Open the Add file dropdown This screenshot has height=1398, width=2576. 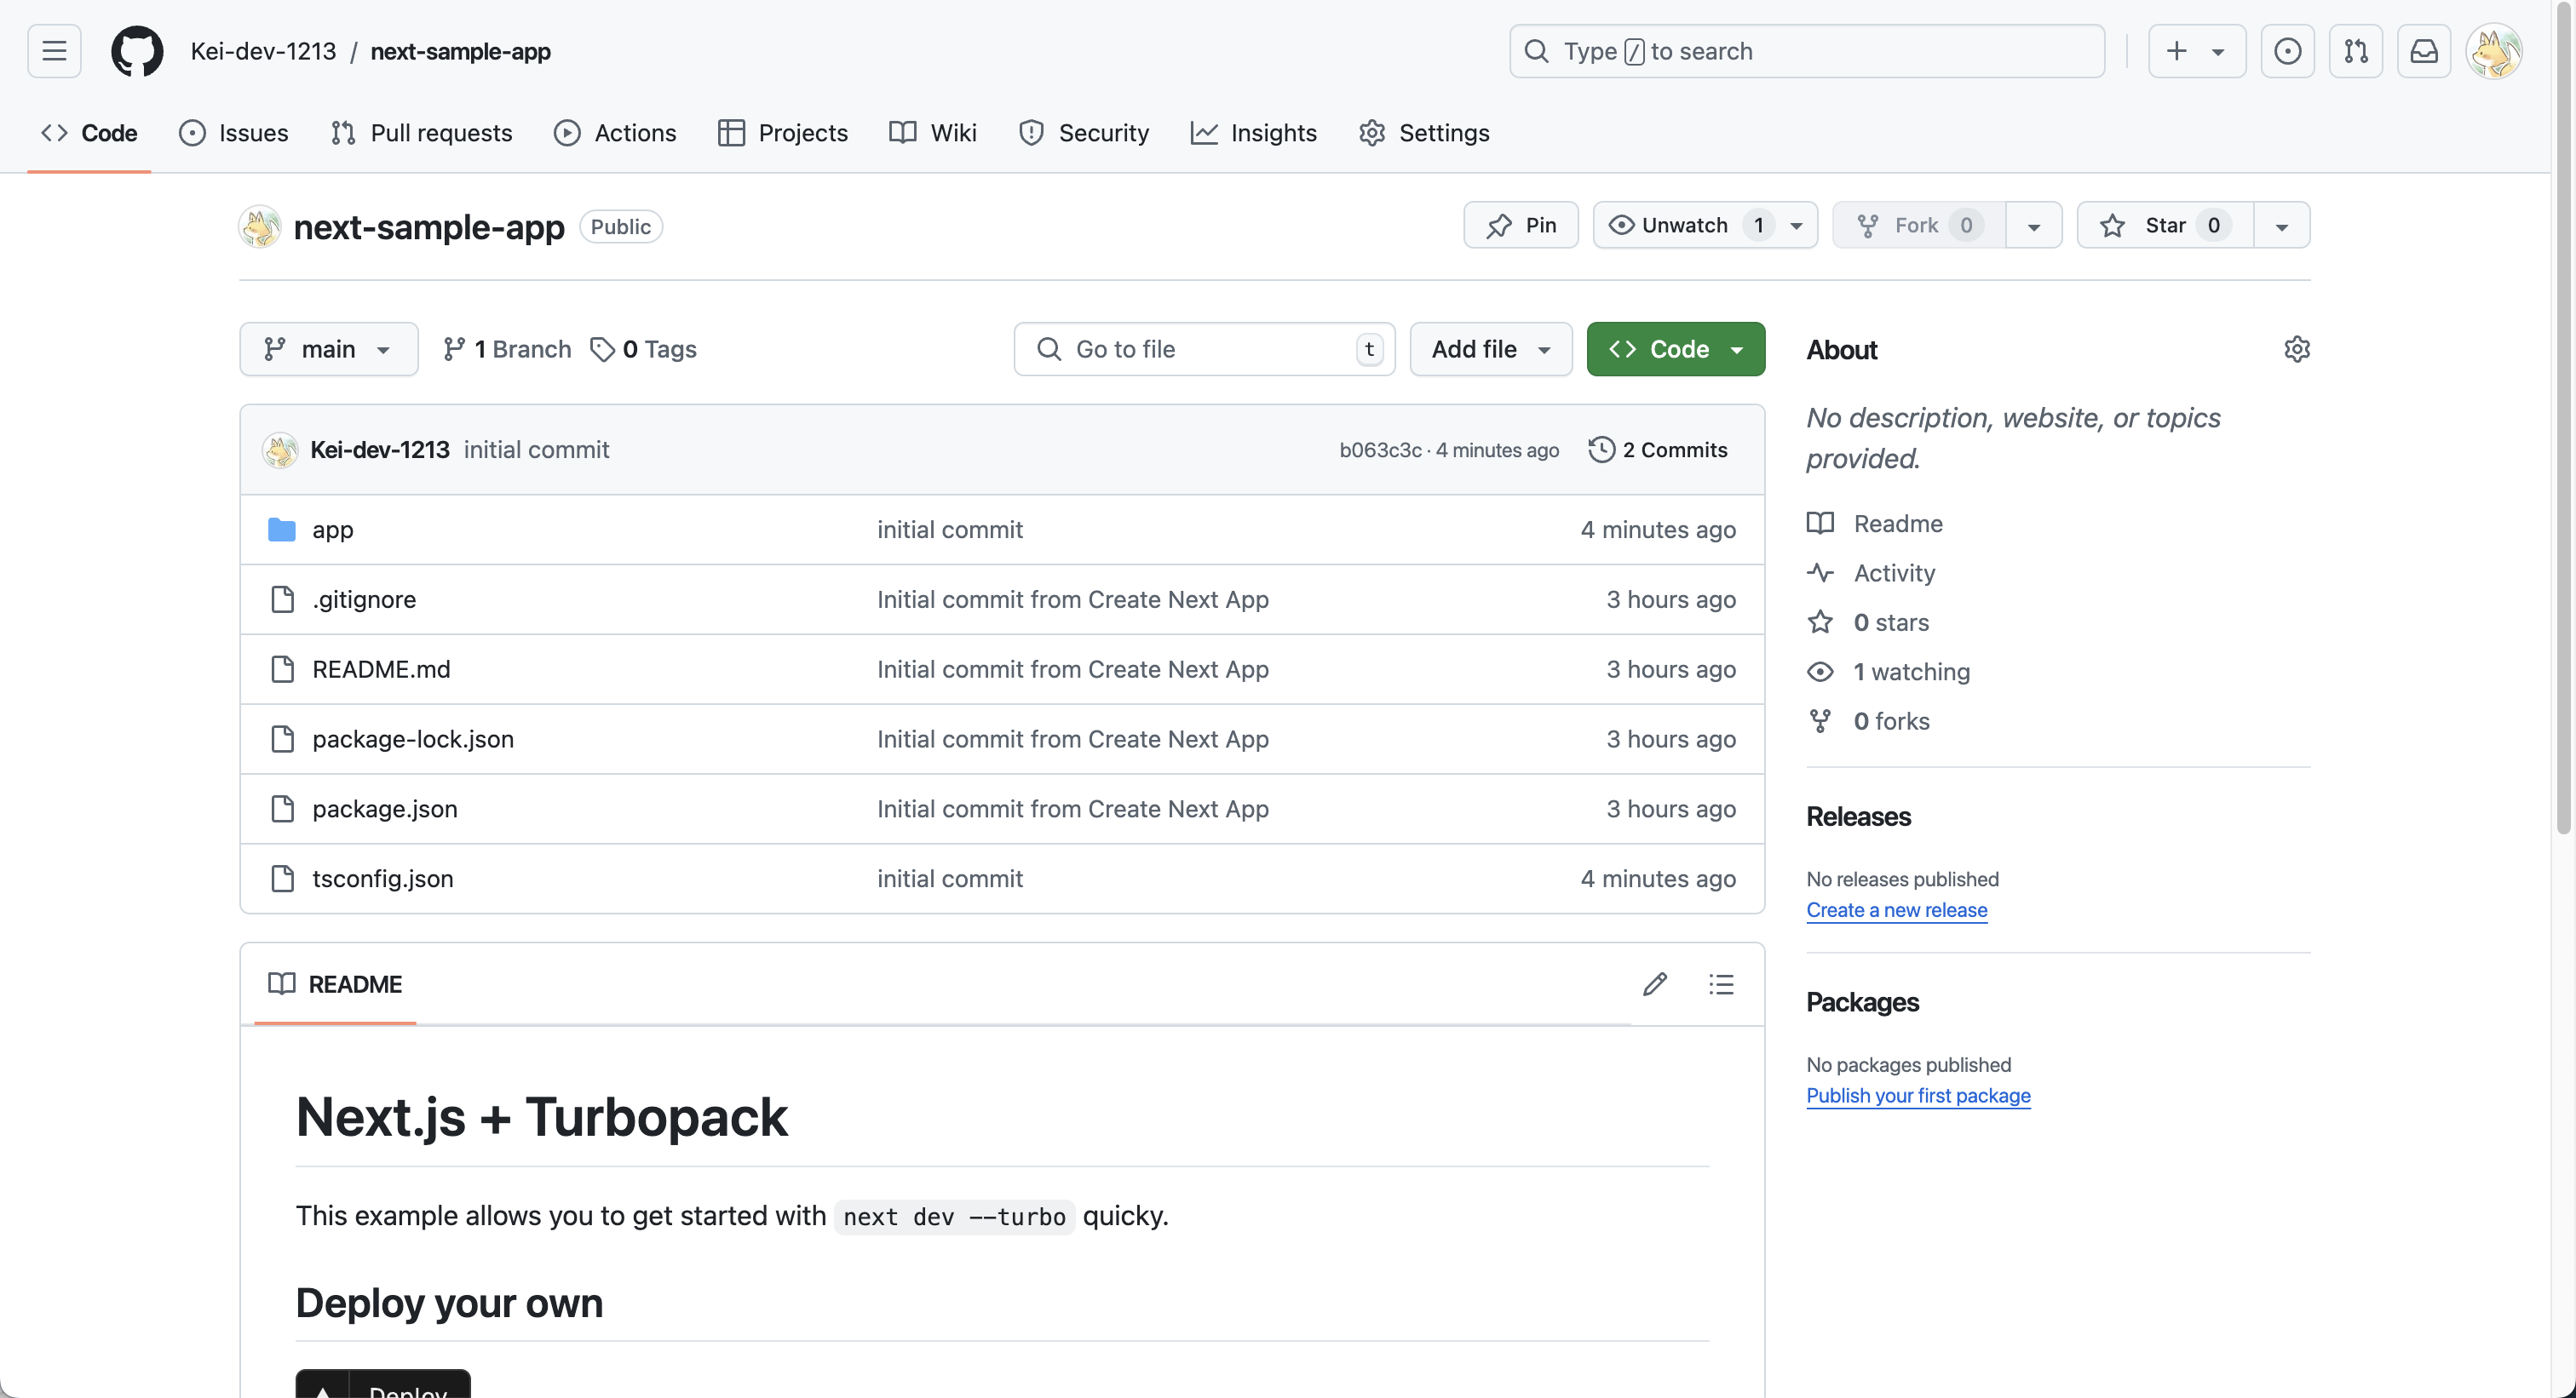1490,349
